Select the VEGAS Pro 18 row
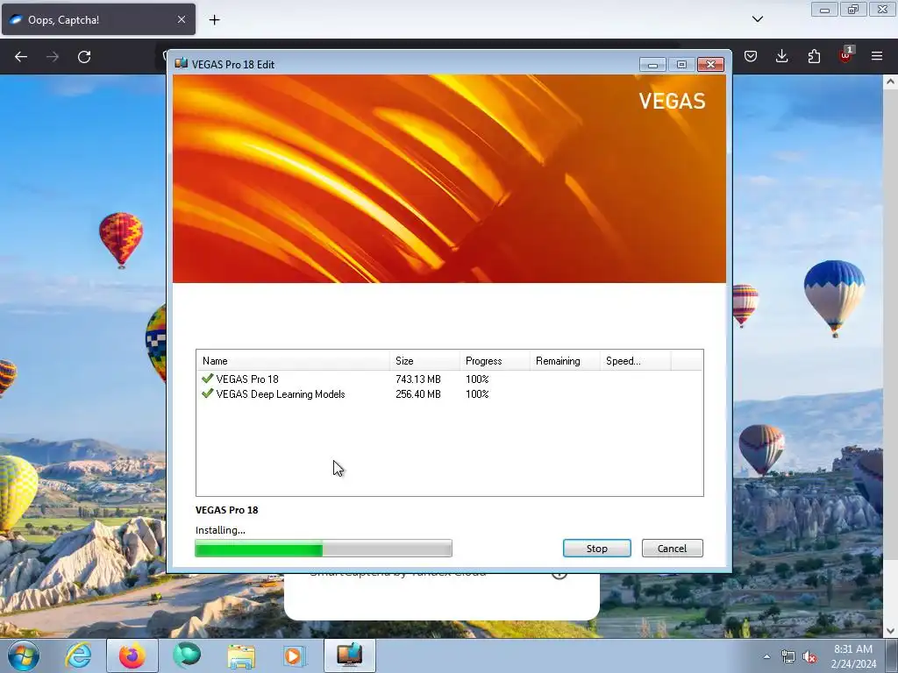The width and height of the screenshot is (898, 673). click(x=450, y=379)
